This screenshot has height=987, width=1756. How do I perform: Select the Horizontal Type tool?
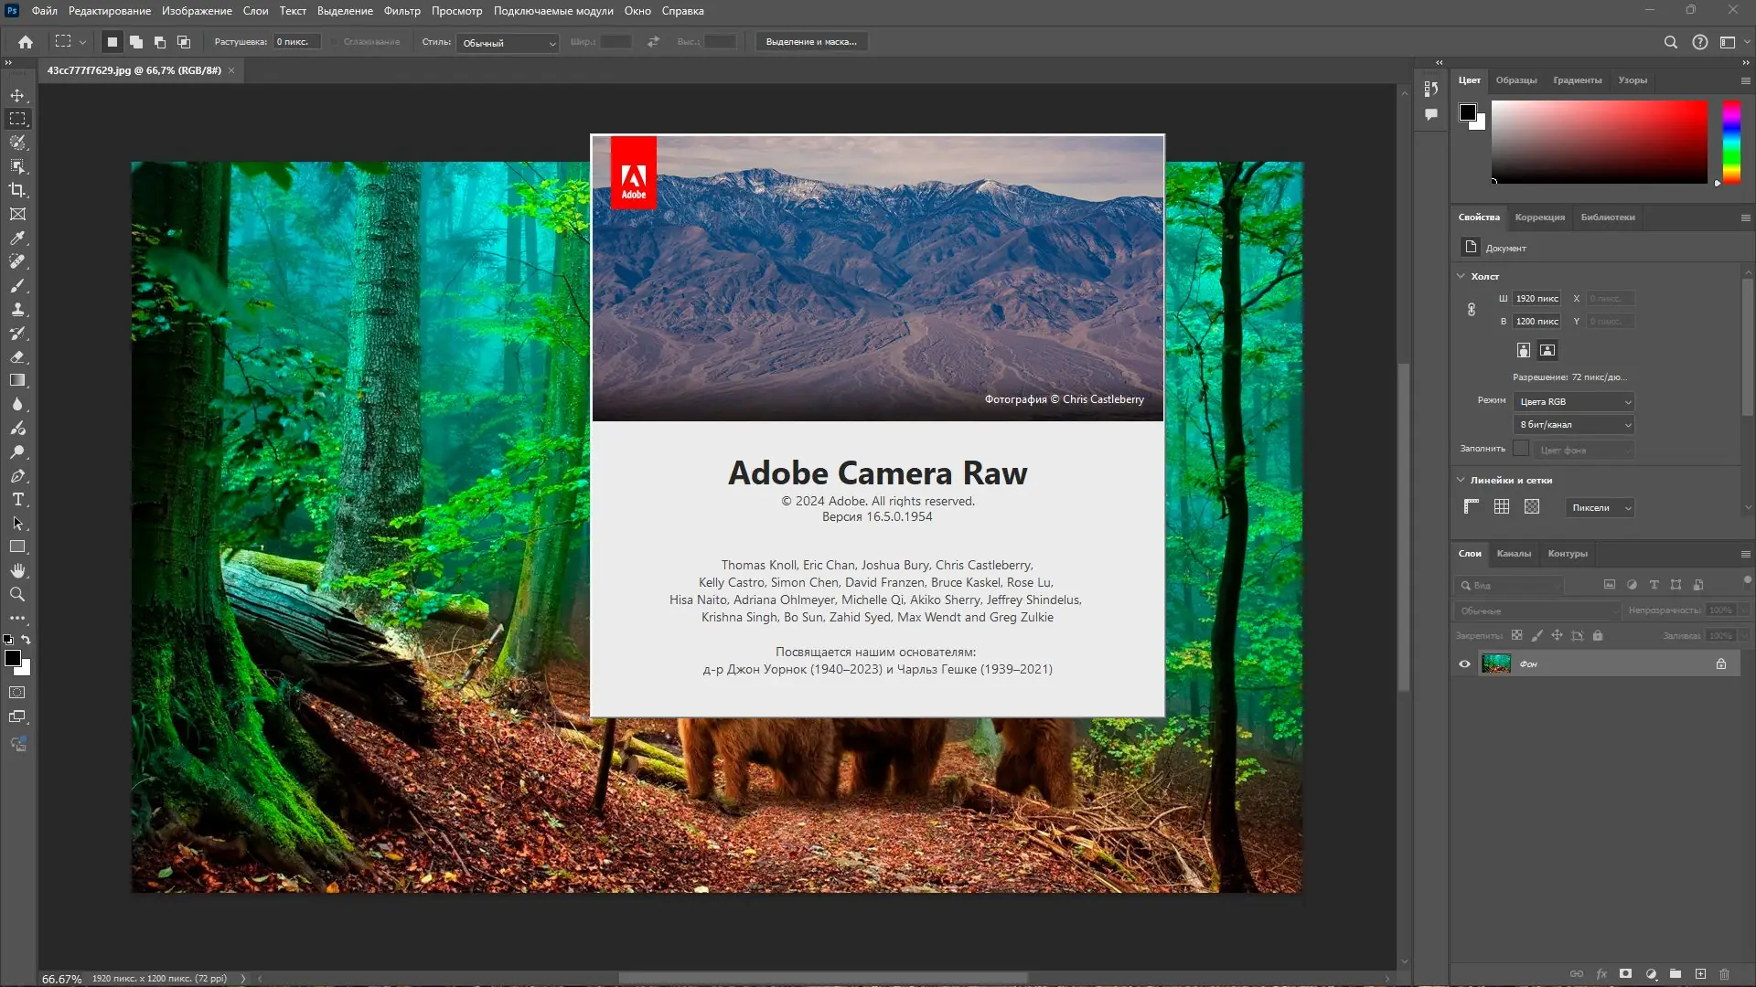tap(17, 500)
